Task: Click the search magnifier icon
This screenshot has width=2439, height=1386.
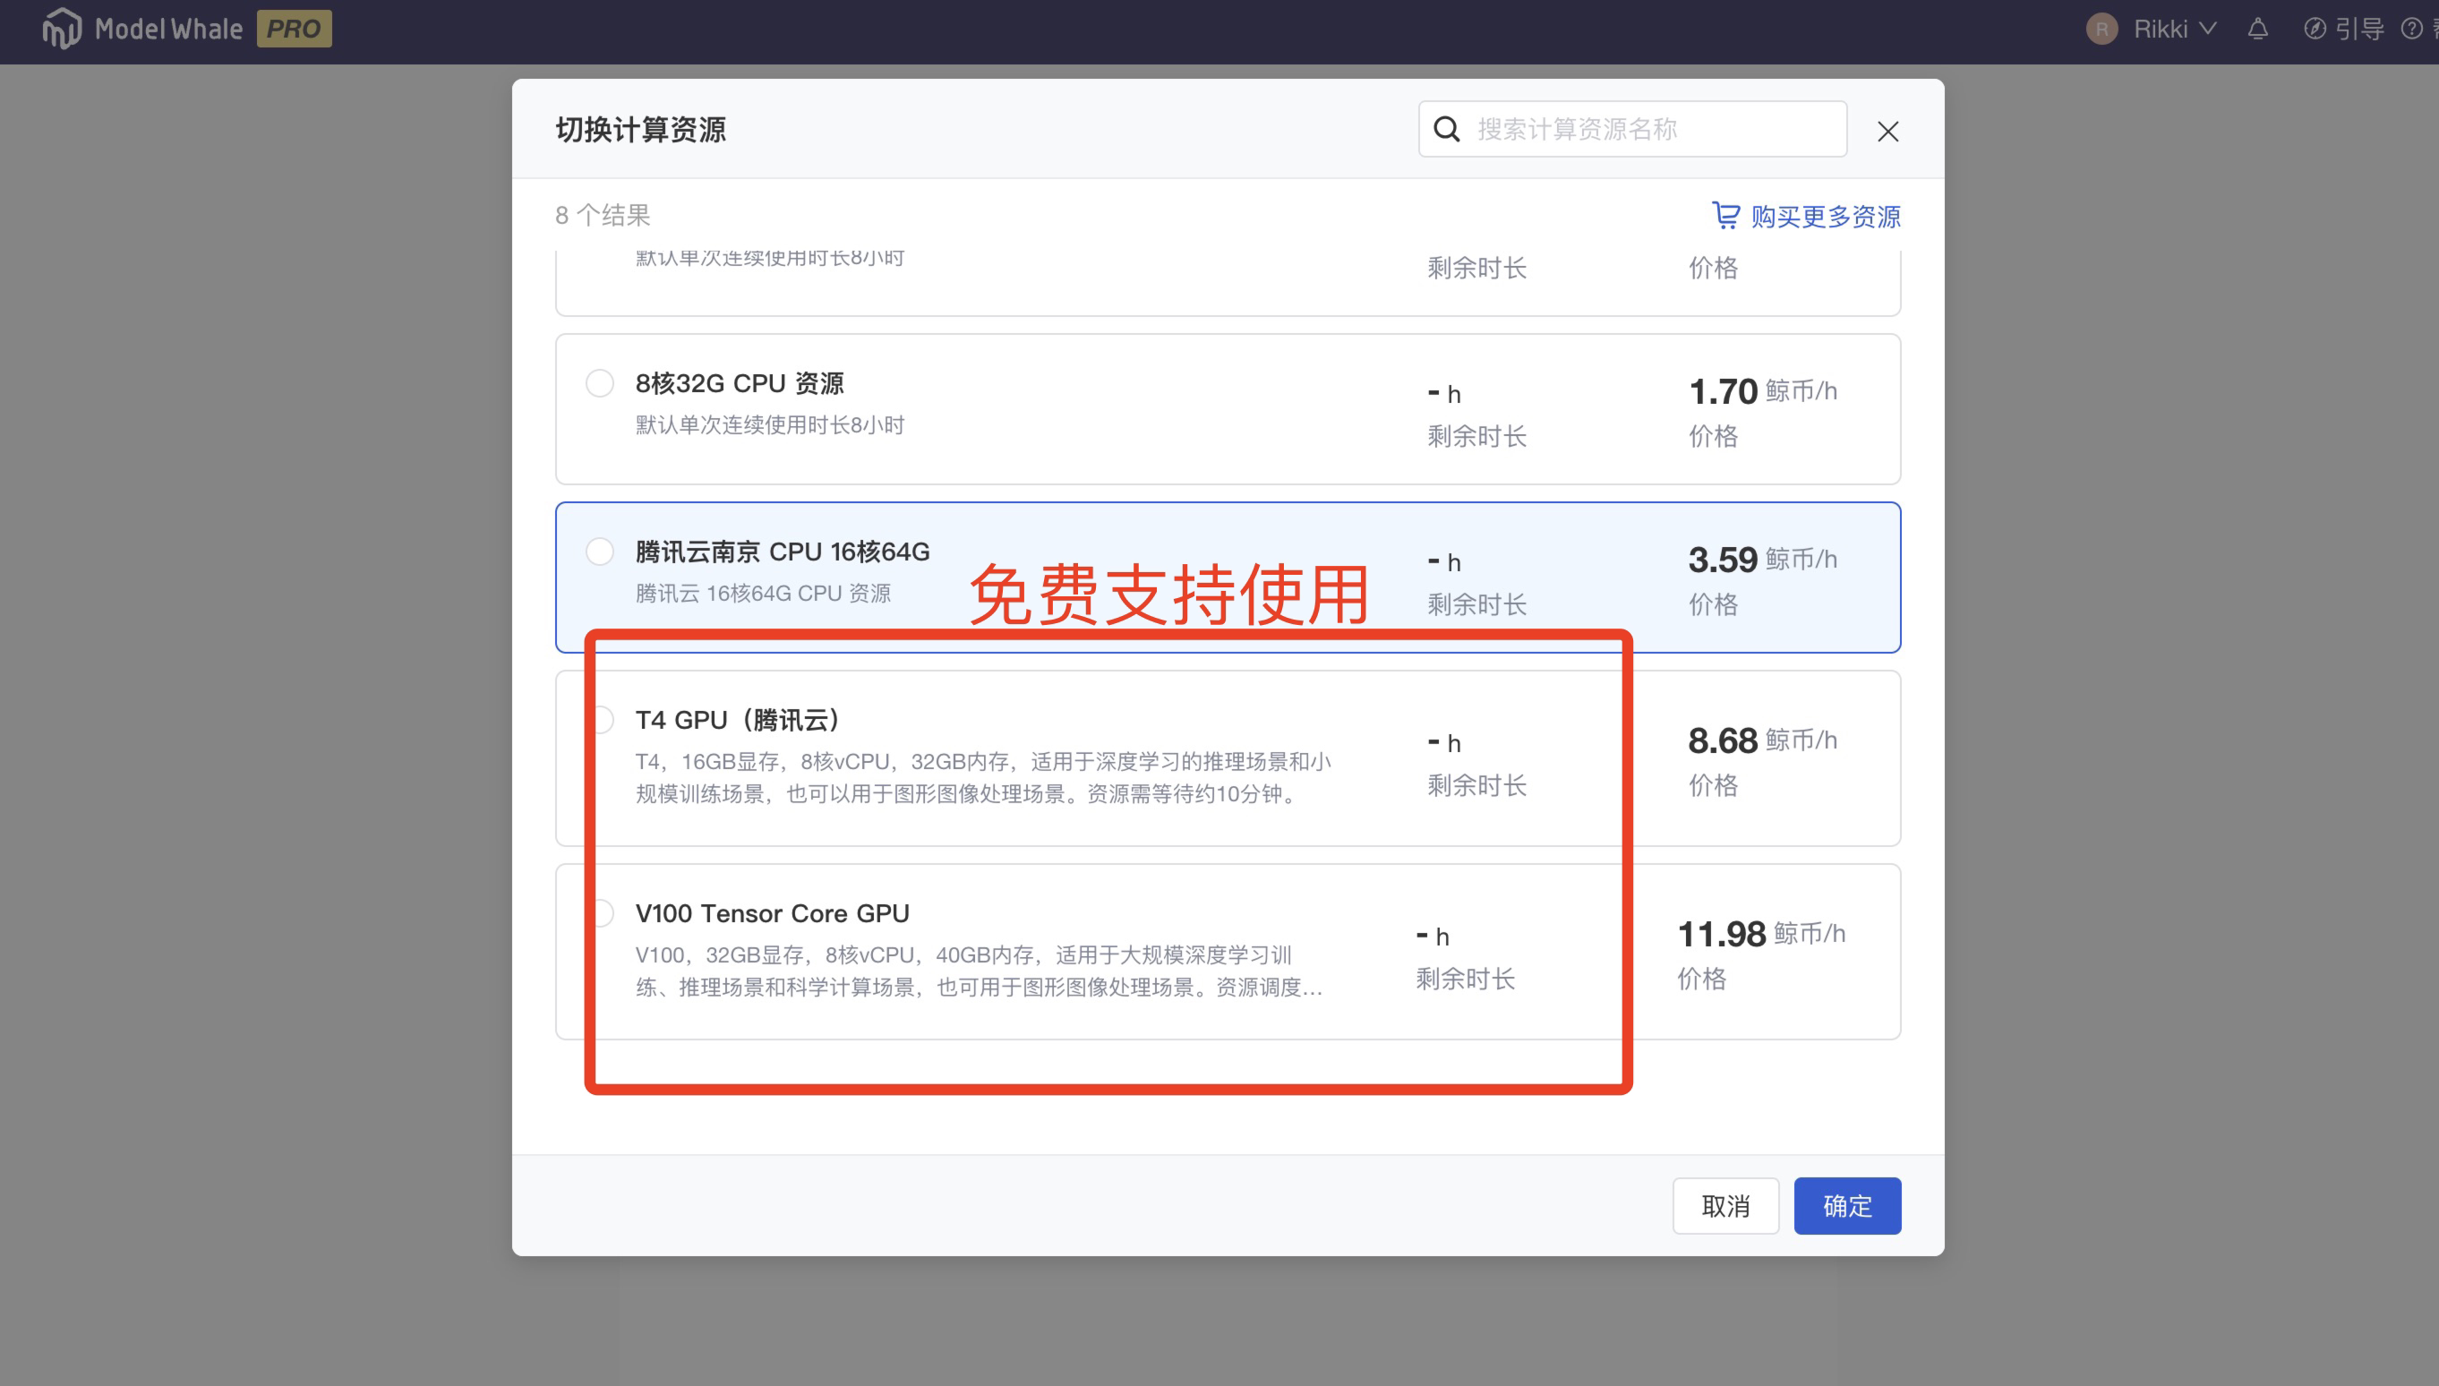Action: (x=1446, y=129)
